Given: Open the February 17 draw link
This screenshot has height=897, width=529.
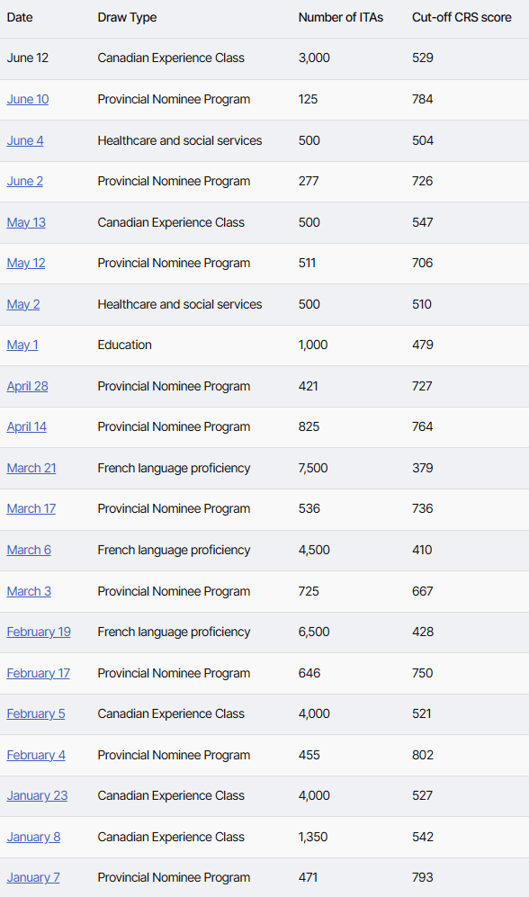Looking at the screenshot, I should coord(39,673).
